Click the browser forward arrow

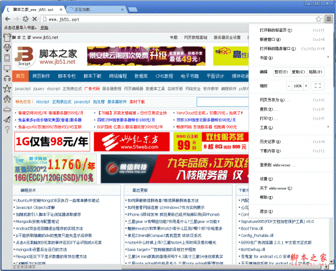coord(16,19)
